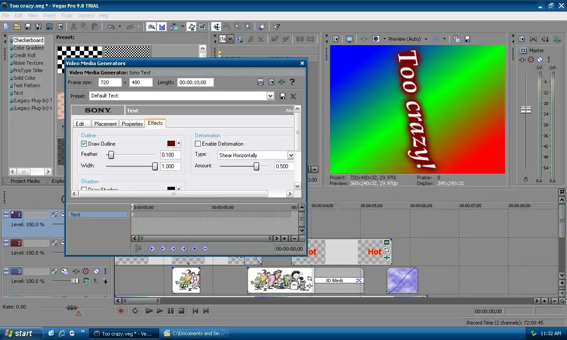The image size is (567, 340).
Task: Click the Create Keyframe plus diamond button
Action: (x=194, y=249)
